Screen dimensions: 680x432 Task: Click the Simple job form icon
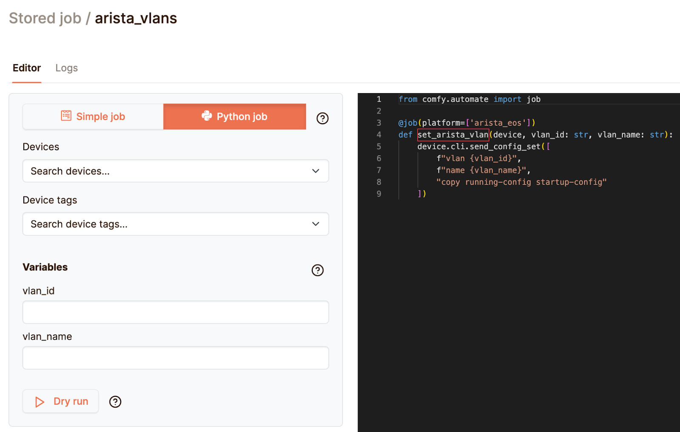tap(66, 116)
